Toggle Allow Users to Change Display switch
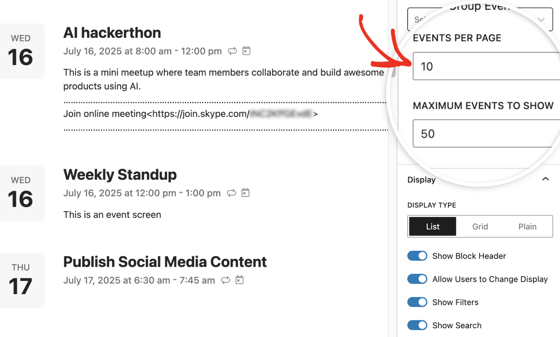This screenshot has height=337, width=560. click(x=417, y=279)
